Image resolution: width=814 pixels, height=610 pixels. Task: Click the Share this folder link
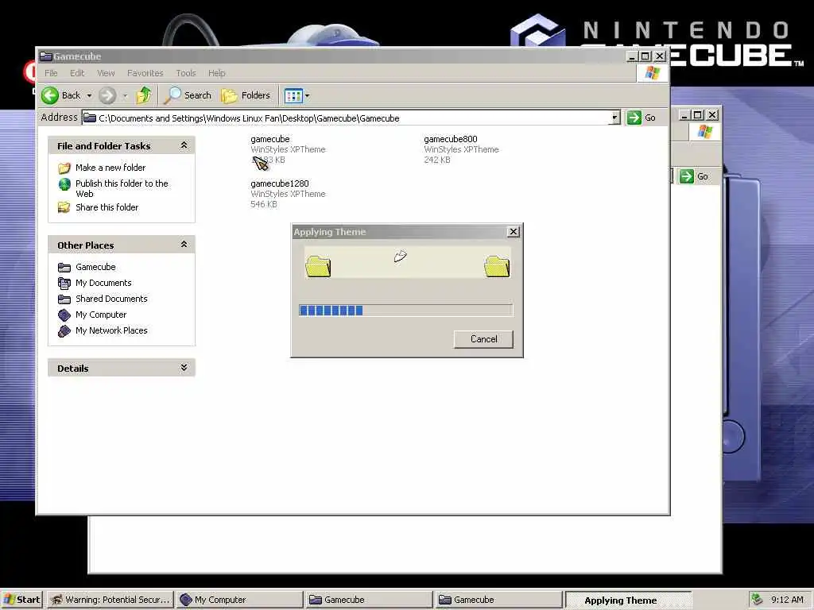click(x=107, y=207)
